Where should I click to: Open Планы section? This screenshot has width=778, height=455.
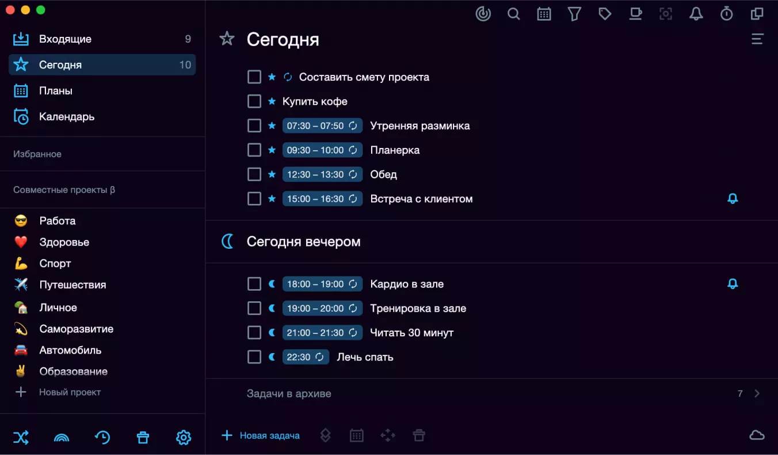click(x=102, y=90)
